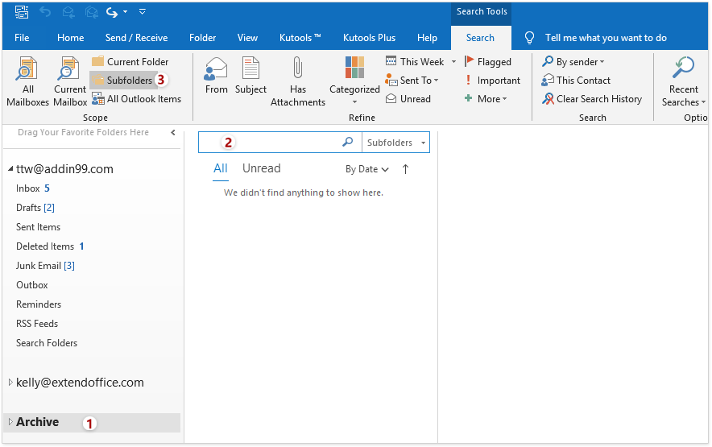Click inside the search input box
This screenshot has width=712, height=447.
(x=282, y=143)
